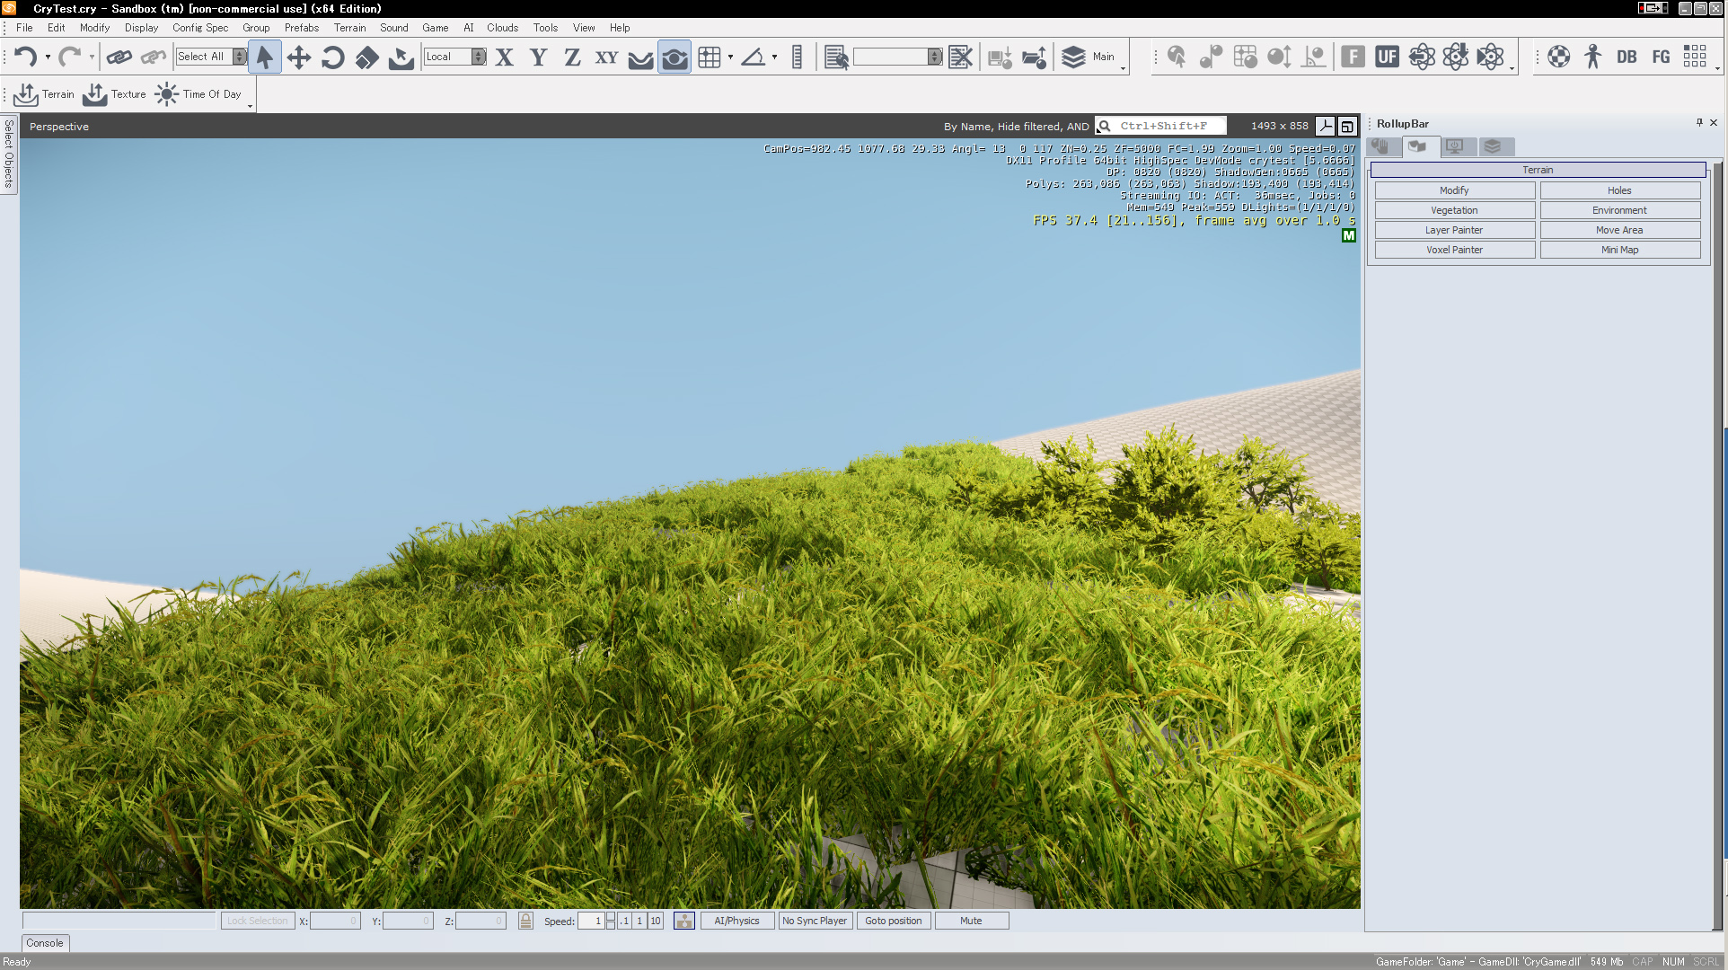Open the Select All filter dropdown
The height and width of the screenshot is (970, 1728).
tap(239, 57)
